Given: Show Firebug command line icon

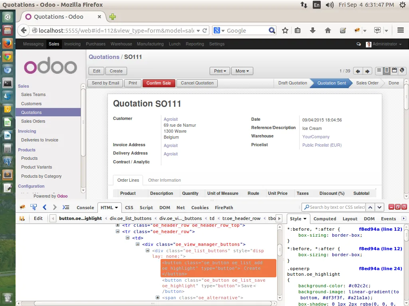Looking at the screenshot, I should [x=66, y=207].
